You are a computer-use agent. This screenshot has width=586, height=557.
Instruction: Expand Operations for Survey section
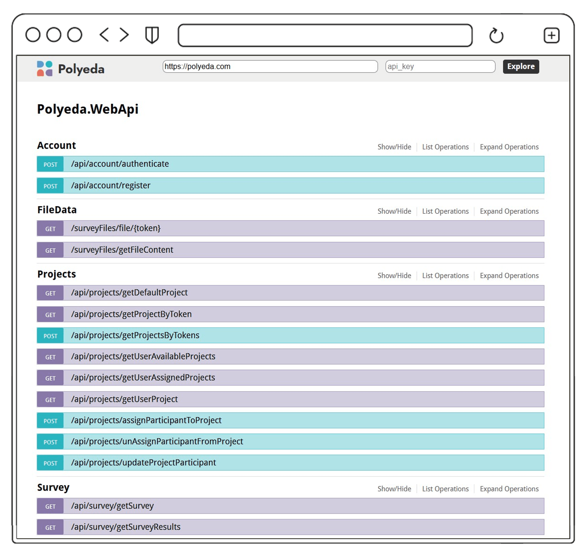[x=509, y=489]
